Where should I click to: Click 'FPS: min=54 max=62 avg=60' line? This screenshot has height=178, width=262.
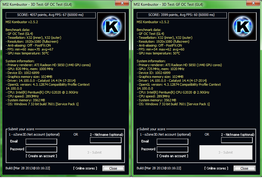(x=160, y=49)
